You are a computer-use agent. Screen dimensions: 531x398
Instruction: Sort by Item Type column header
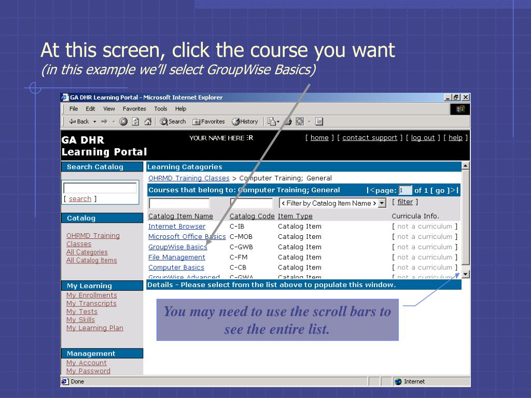click(295, 216)
